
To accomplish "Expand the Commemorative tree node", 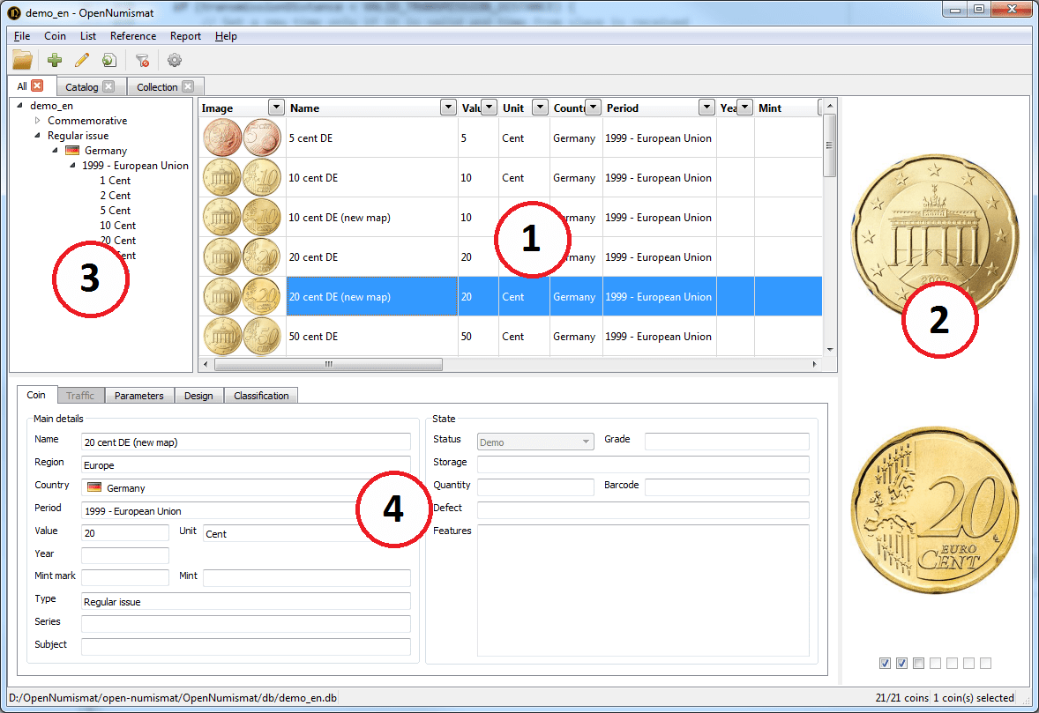I will [x=37, y=121].
